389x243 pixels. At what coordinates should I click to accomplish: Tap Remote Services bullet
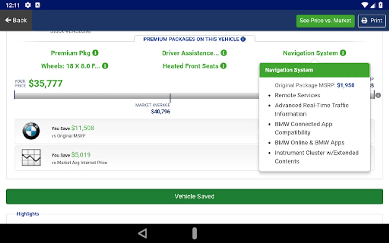(x=297, y=95)
